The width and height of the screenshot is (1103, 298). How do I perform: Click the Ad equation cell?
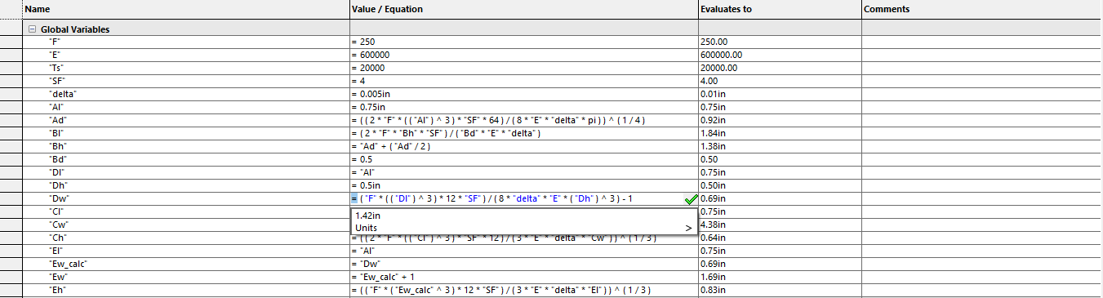pyautogui.click(x=523, y=120)
